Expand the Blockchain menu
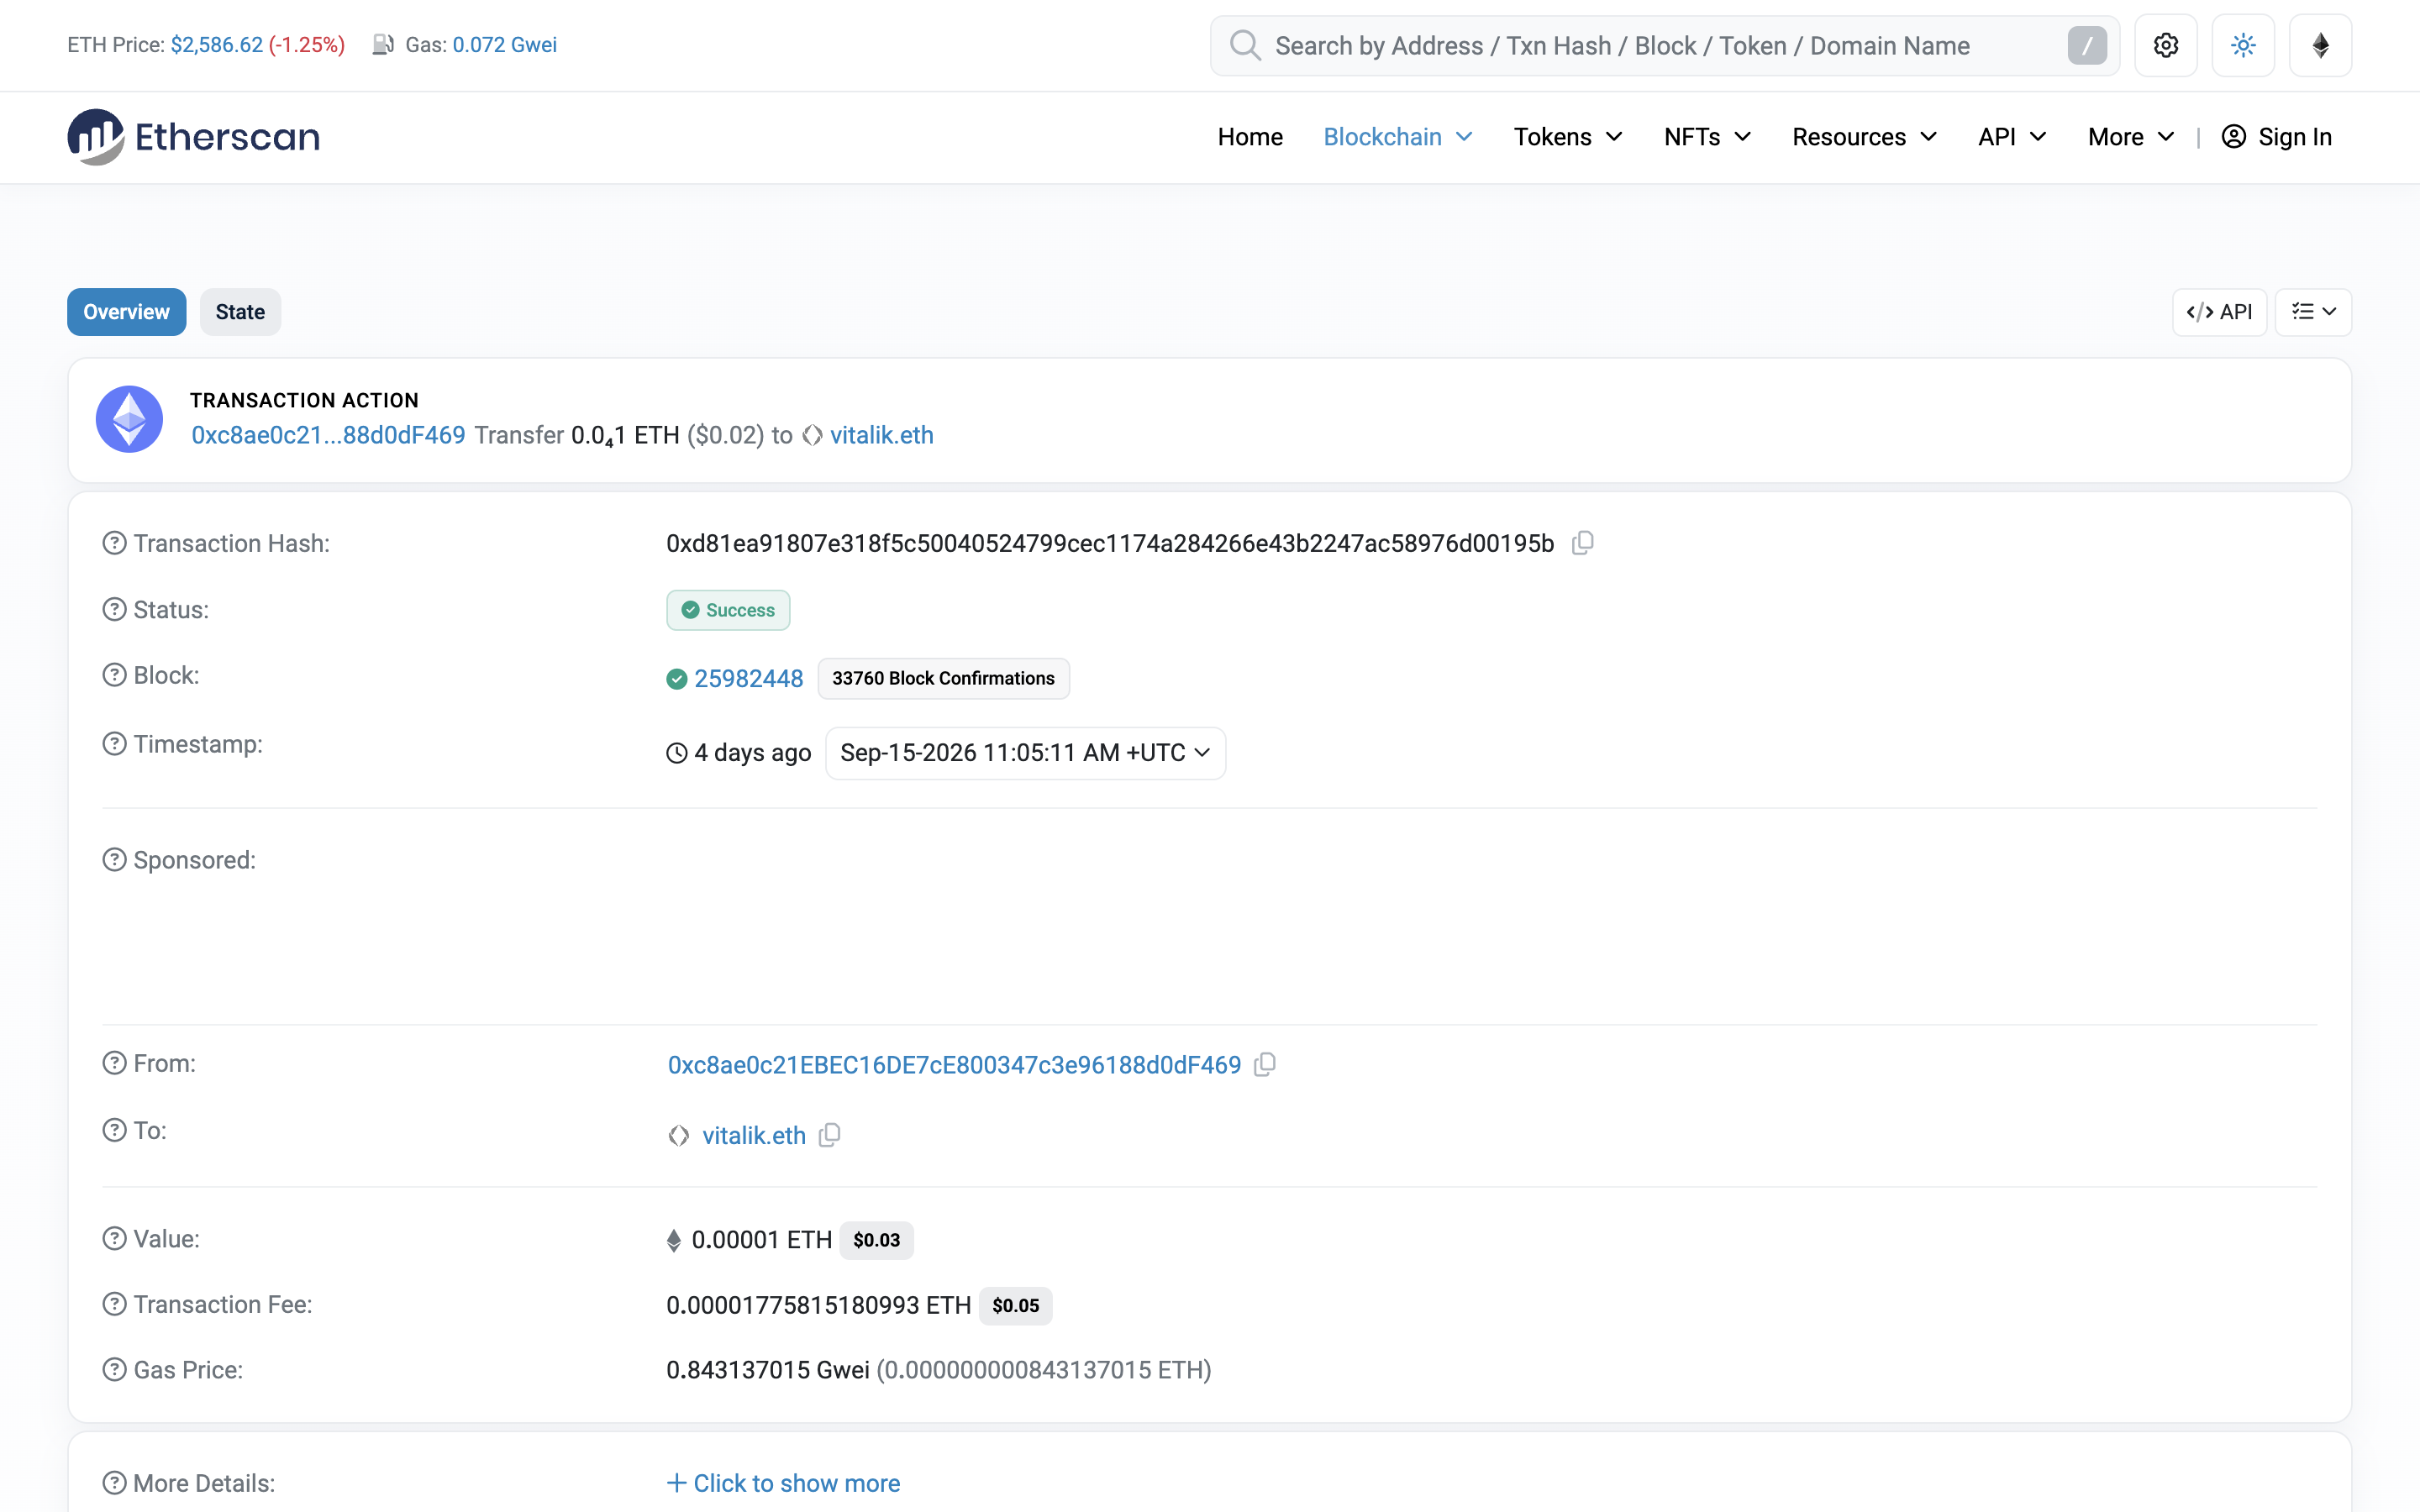2420x1512 pixels. pos(1397,137)
